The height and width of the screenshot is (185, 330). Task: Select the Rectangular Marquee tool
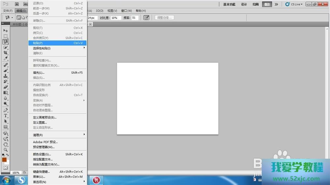click(x=6, y=36)
